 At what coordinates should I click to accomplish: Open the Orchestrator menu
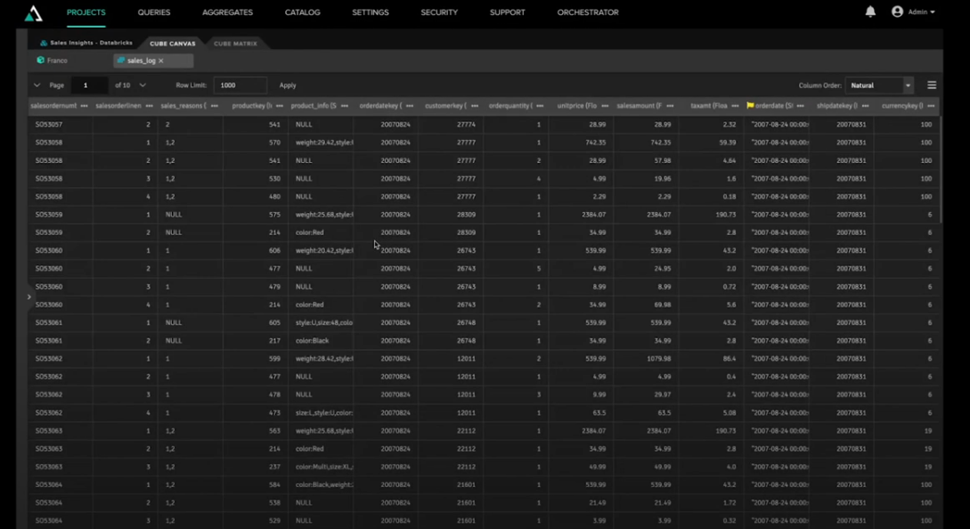point(588,12)
